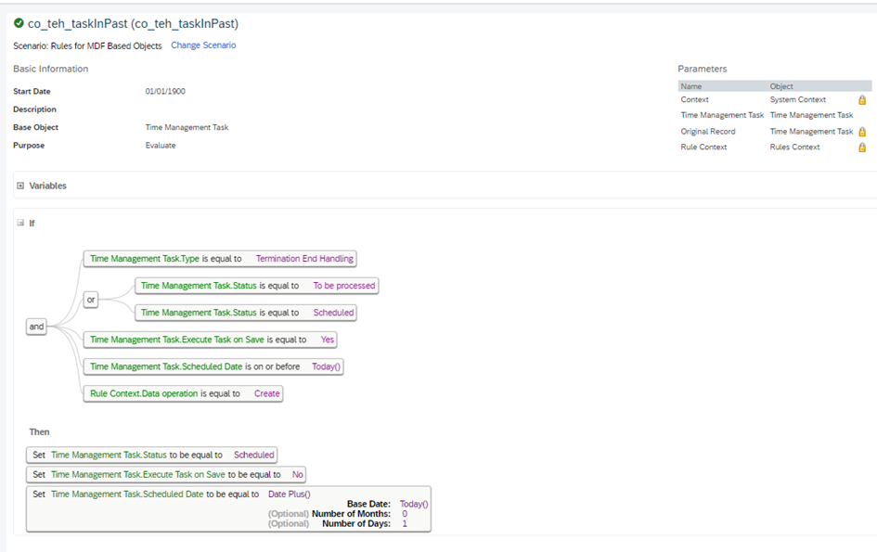This screenshot has width=877, height=552.
Task: Collapse the If section
Action: 20,223
